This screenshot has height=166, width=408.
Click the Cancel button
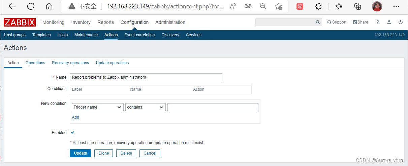(150, 153)
